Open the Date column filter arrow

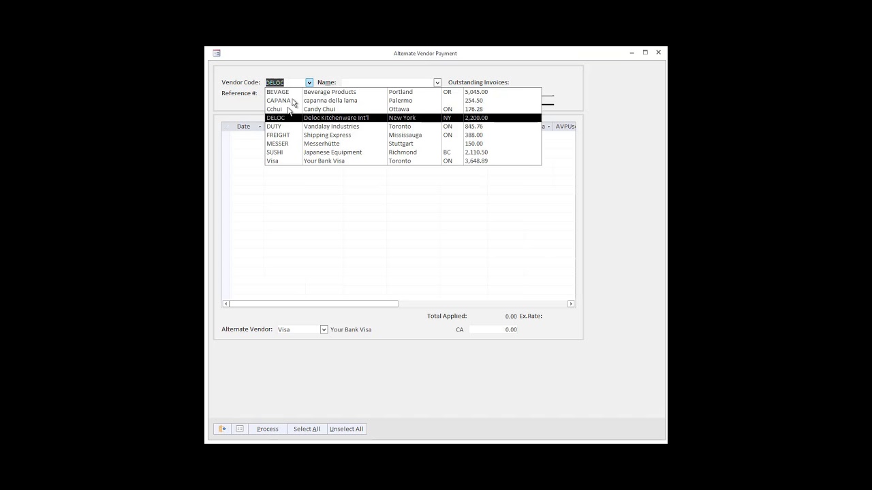click(x=260, y=127)
